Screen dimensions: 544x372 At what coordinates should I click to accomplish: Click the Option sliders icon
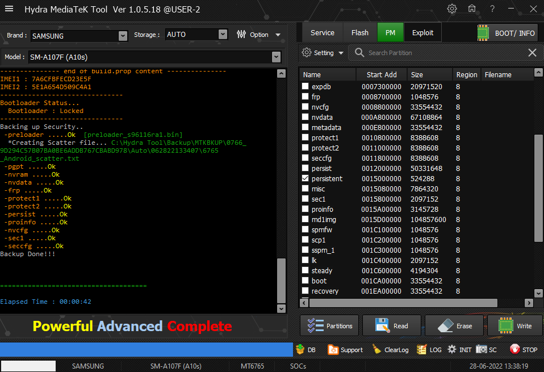coord(241,34)
